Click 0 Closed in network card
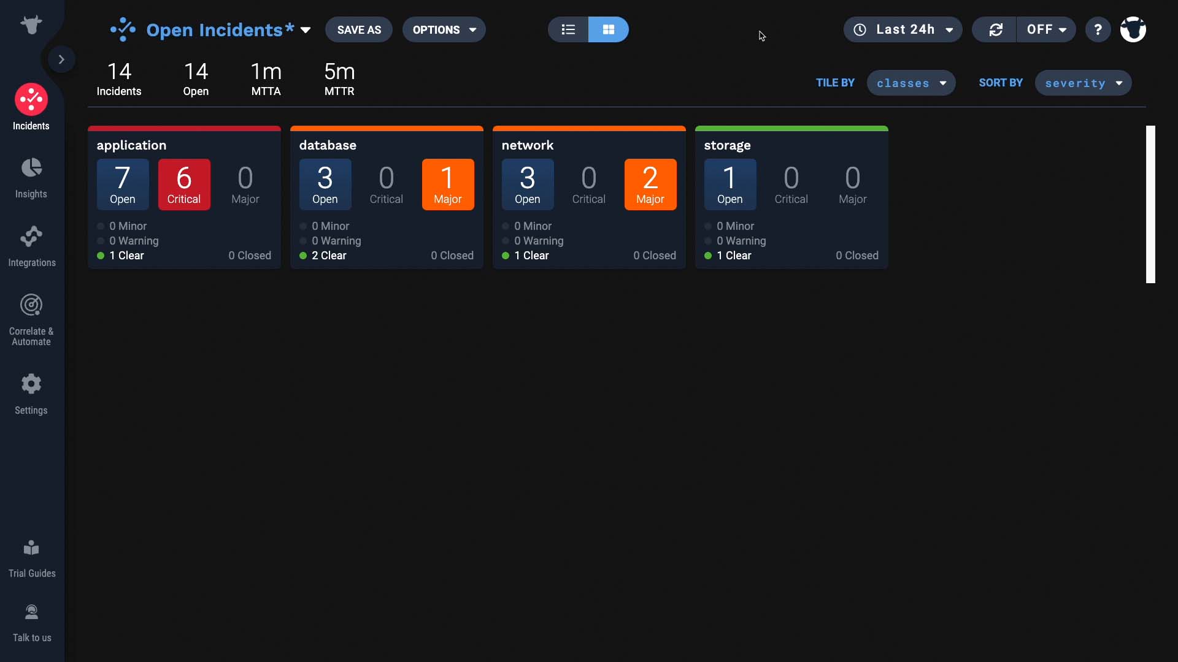 click(655, 256)
